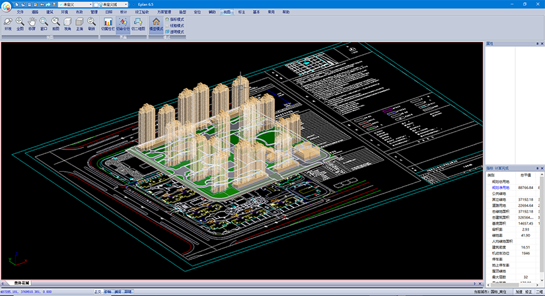The height and width of the screenshot is (296, 545).
Task: Click the 全图 zoom extents icon
Action: [20, 24]
